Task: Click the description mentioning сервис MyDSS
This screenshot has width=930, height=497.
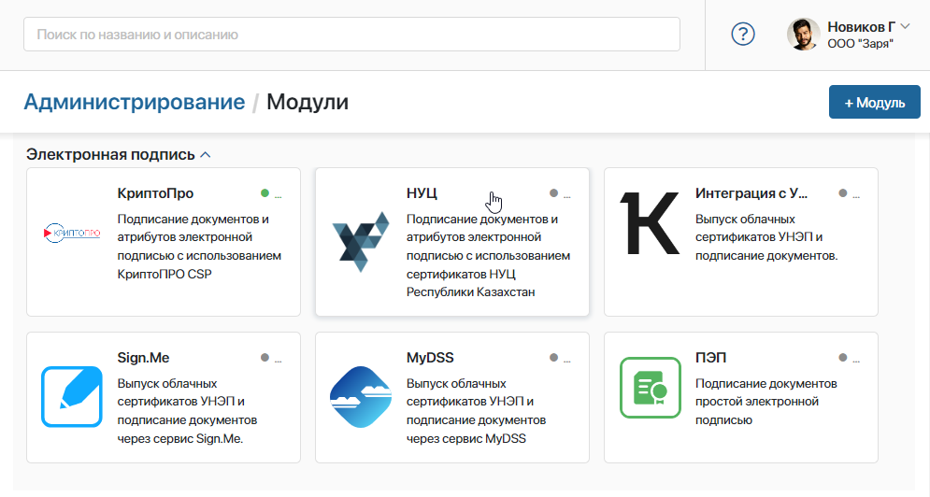Action: tap(476, 410)
